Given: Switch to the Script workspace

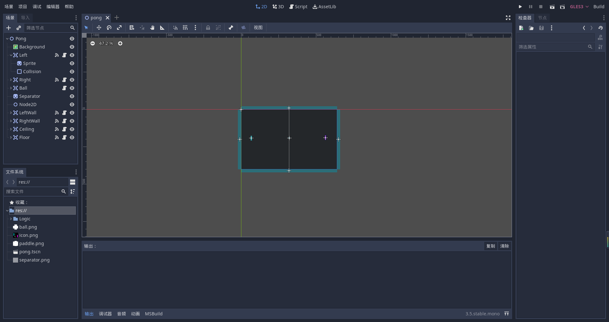Looking at the screenshot, I should 298,7.
